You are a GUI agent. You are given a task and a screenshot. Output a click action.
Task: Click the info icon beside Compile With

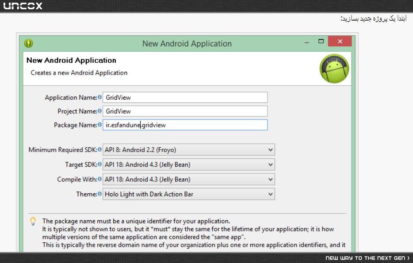[99, 179]
